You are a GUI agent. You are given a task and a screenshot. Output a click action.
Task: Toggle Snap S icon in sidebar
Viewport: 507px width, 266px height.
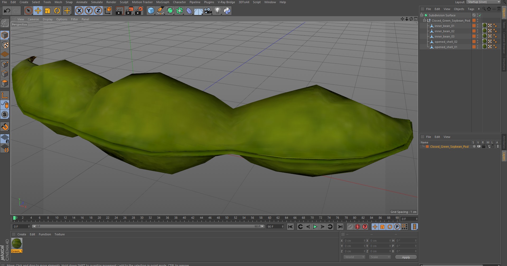pyautogui.click(x=5, y=114)
